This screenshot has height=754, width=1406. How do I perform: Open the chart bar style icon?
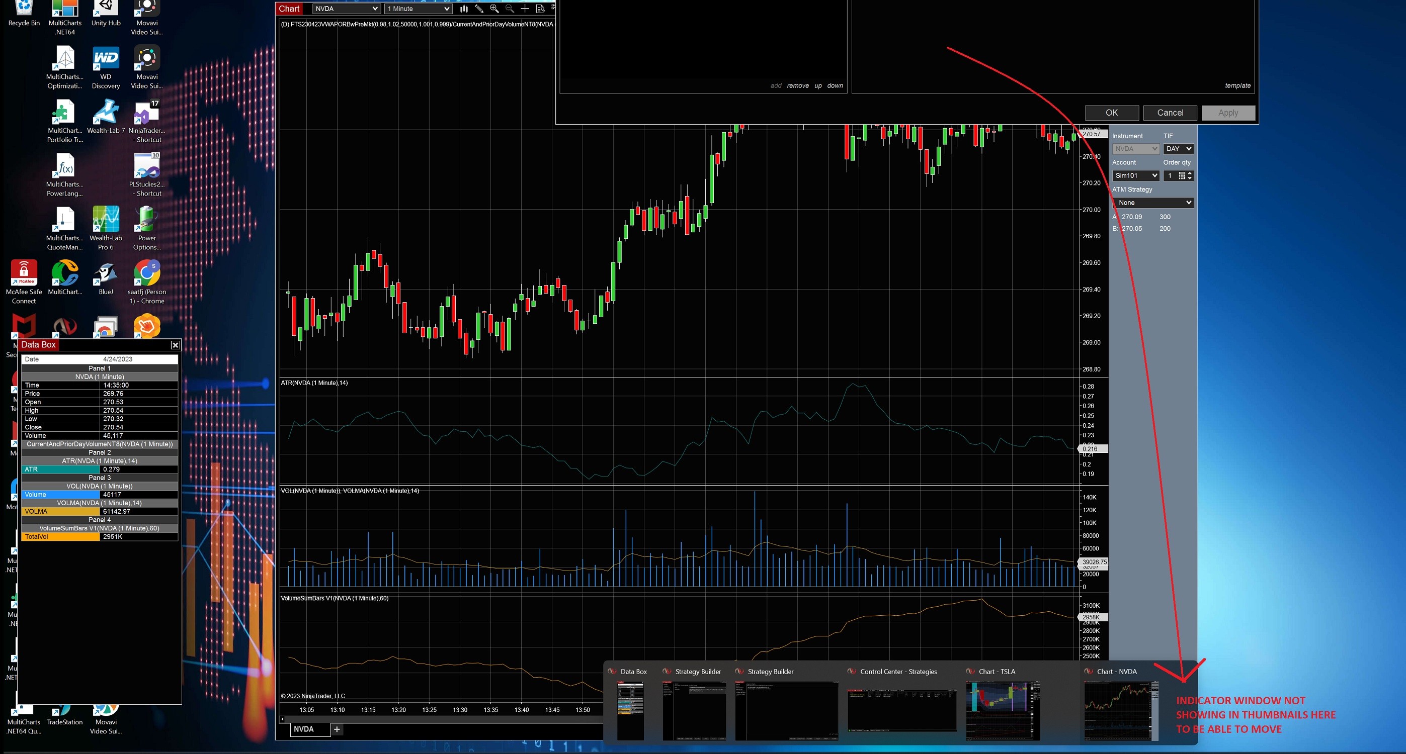point(463,9)
